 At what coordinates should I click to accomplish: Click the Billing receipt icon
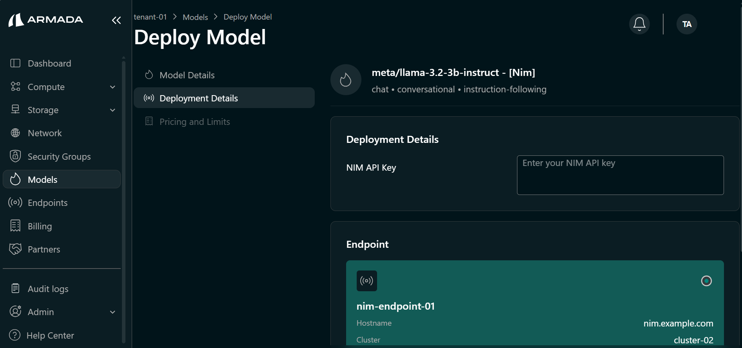pyautogui.click(x=15, y=226)
